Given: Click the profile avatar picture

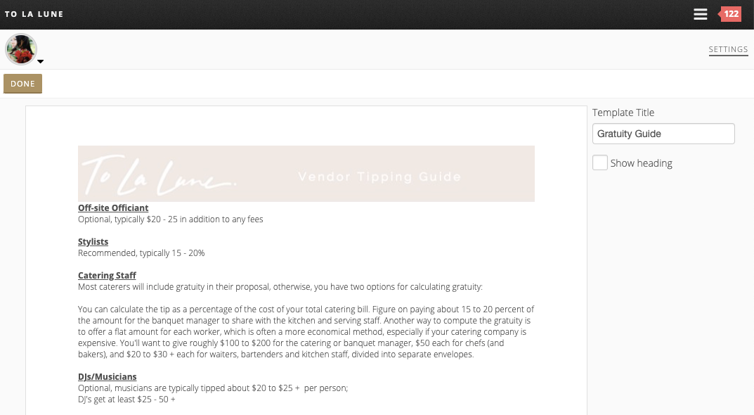Looking at the screenshot, I should 21,49.
